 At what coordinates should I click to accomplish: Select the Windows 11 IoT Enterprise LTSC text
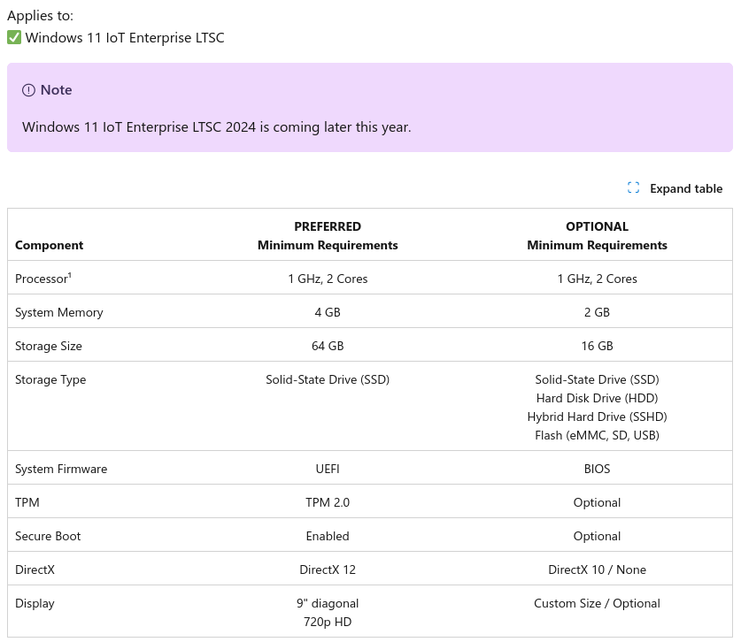[x=125, y=37]
